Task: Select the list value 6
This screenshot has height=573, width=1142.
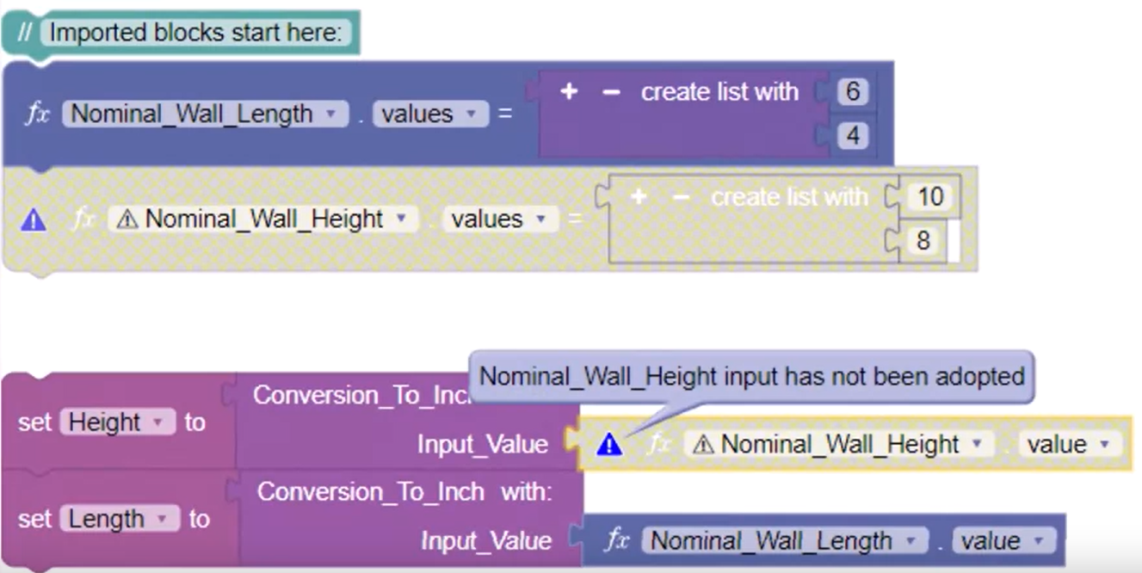Action: [x=852, y=91]
